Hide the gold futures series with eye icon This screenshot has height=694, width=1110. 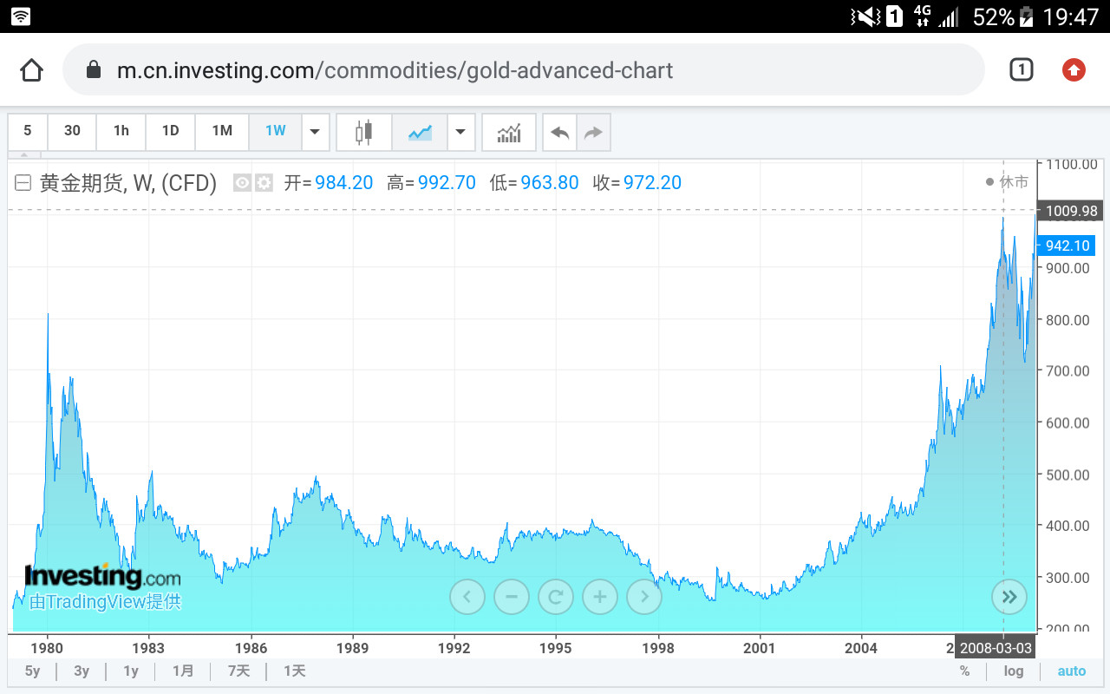click(243, 183)
